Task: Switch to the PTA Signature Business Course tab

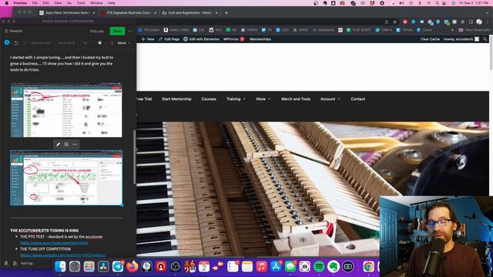Action: tap(129, 13)
